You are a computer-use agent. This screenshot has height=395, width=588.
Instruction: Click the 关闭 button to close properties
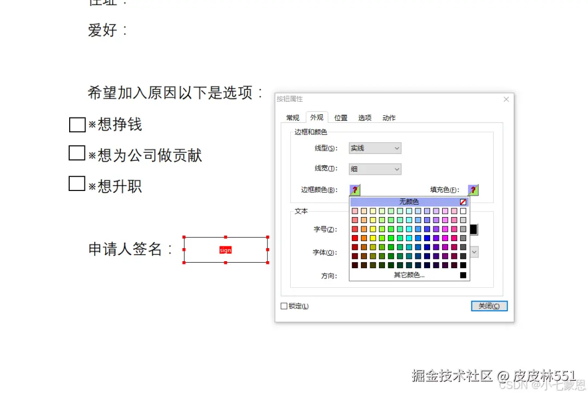tap(488, 306)
